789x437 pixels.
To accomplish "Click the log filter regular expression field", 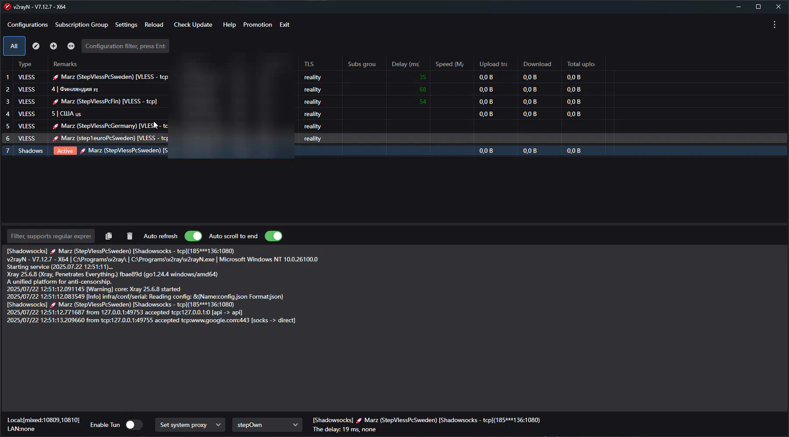I will tap(51, 236).
